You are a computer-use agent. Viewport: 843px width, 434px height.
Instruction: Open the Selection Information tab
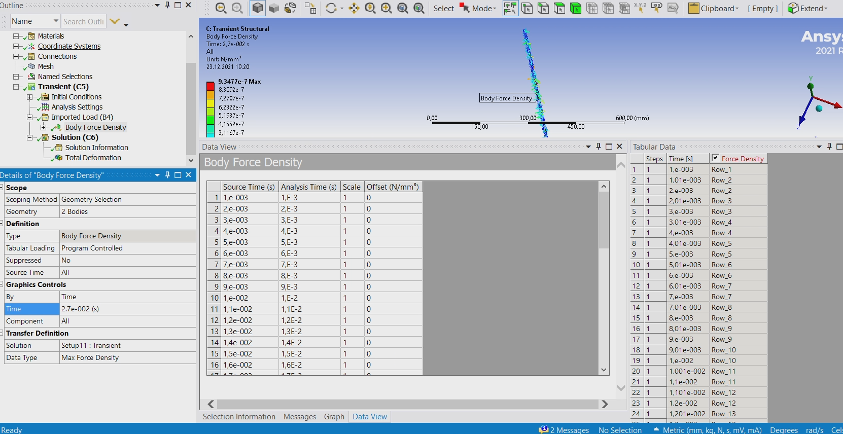[x=239, y=417]
